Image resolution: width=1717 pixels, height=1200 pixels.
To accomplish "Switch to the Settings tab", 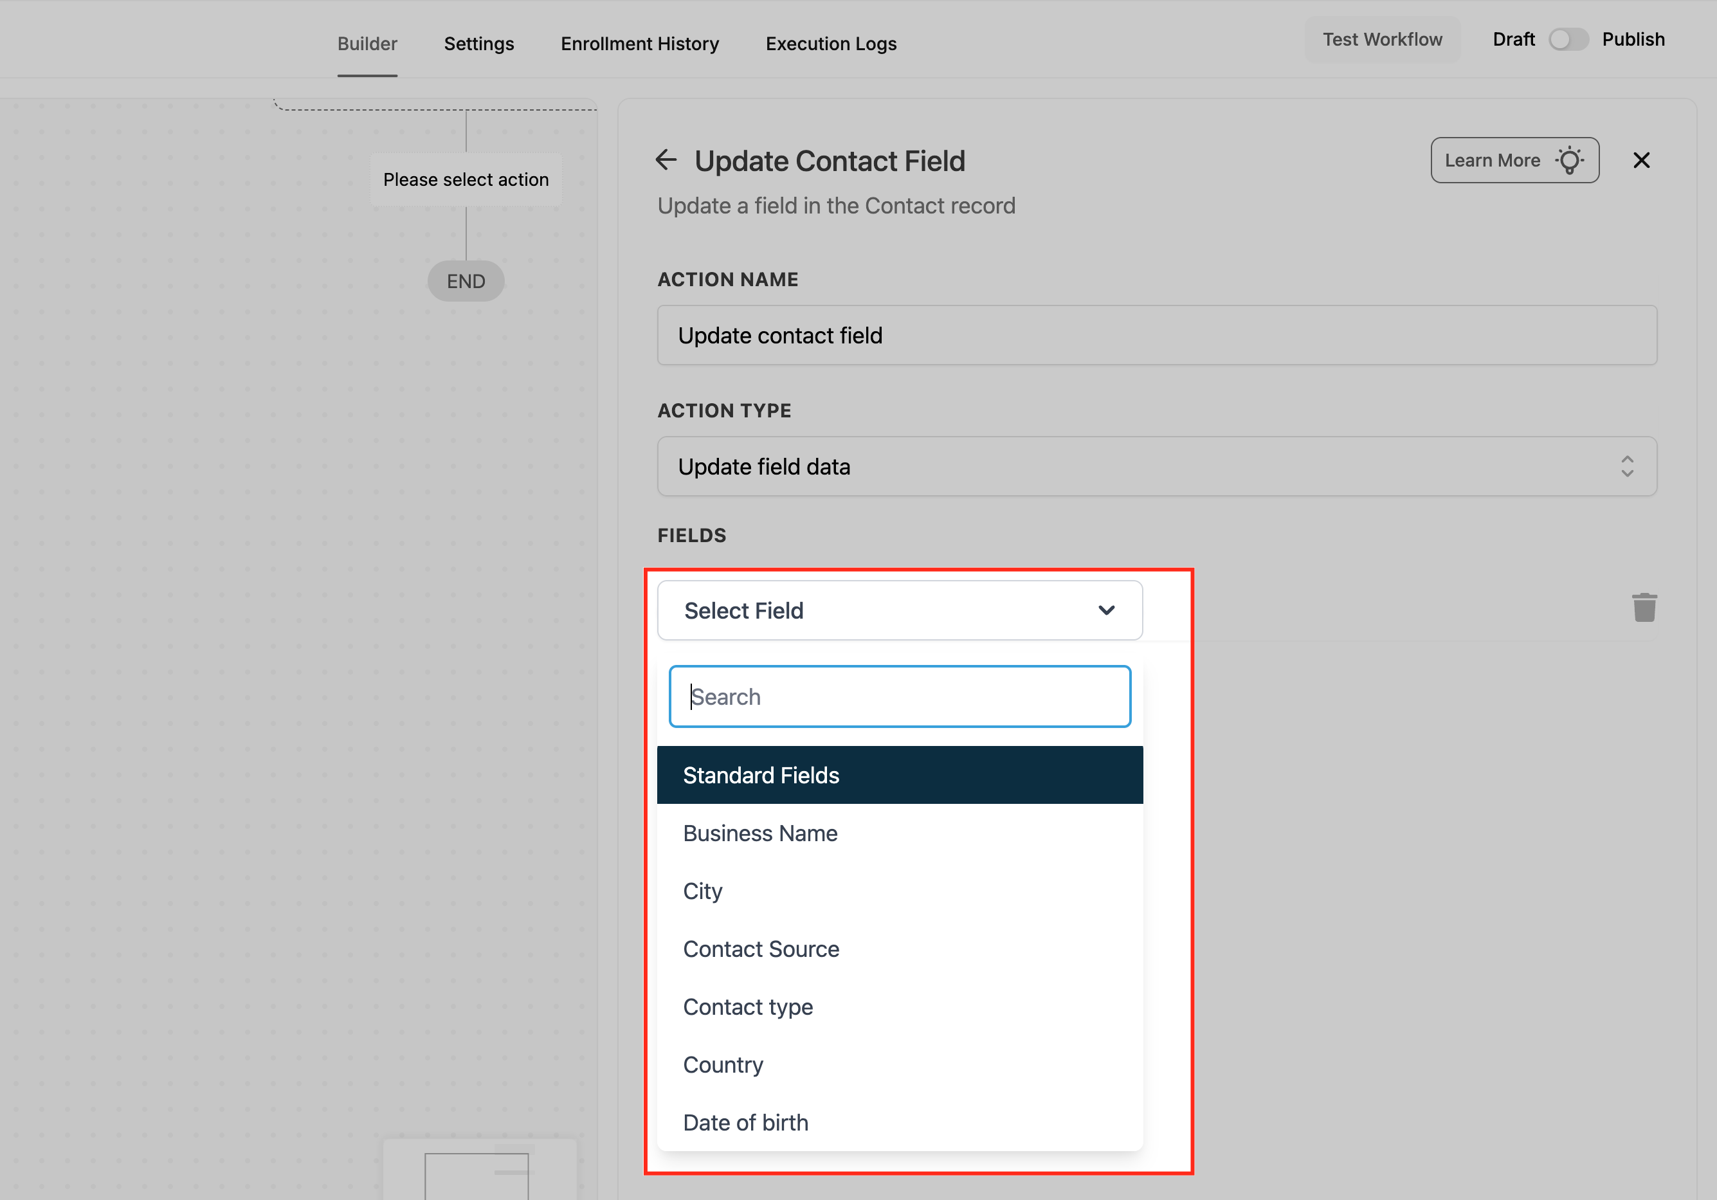I will (478, 44).
